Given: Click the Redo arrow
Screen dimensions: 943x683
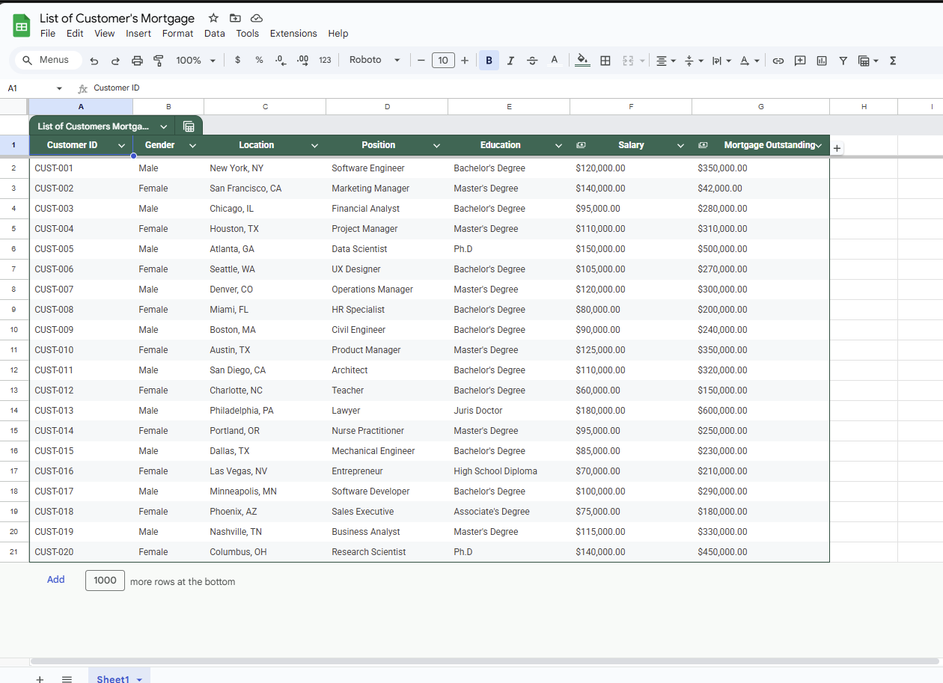Looking at the screenshot, I should 115,61.
